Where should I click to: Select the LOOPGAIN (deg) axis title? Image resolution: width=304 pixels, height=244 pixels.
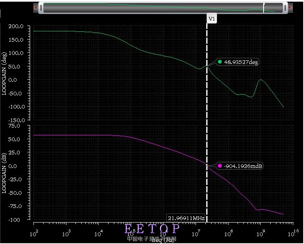point(4,73)
